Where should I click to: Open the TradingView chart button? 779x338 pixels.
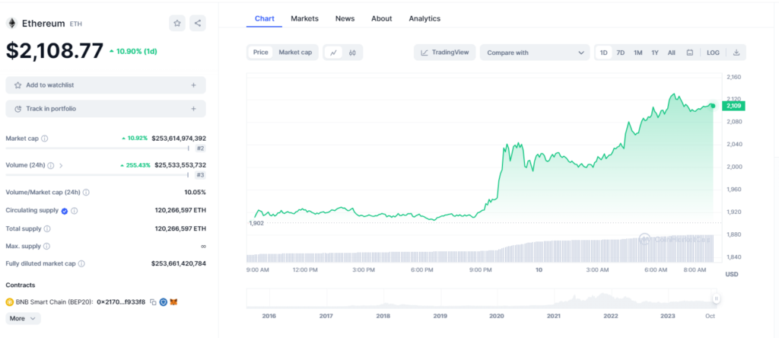point(444,53)
